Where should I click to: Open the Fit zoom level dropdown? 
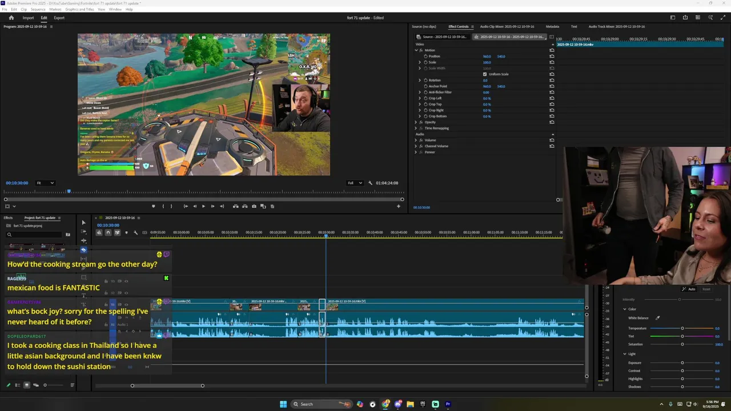45,183
